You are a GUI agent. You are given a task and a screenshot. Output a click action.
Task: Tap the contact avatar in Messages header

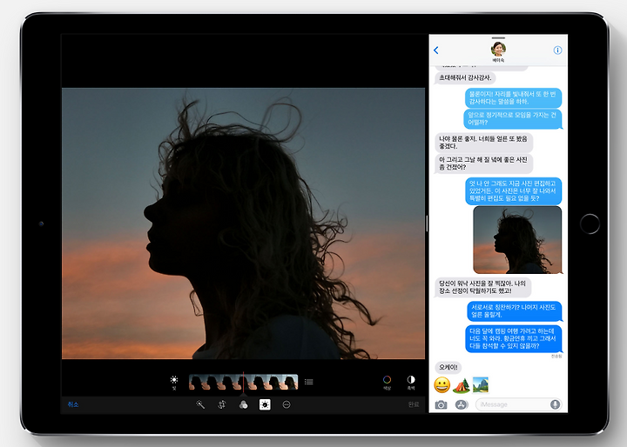tap(498, 49)
